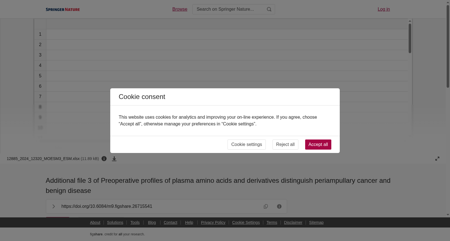Expand the DOI citation chevron
Image resolution: width=450 pixels, height=241 pixels.
point(53,206)
